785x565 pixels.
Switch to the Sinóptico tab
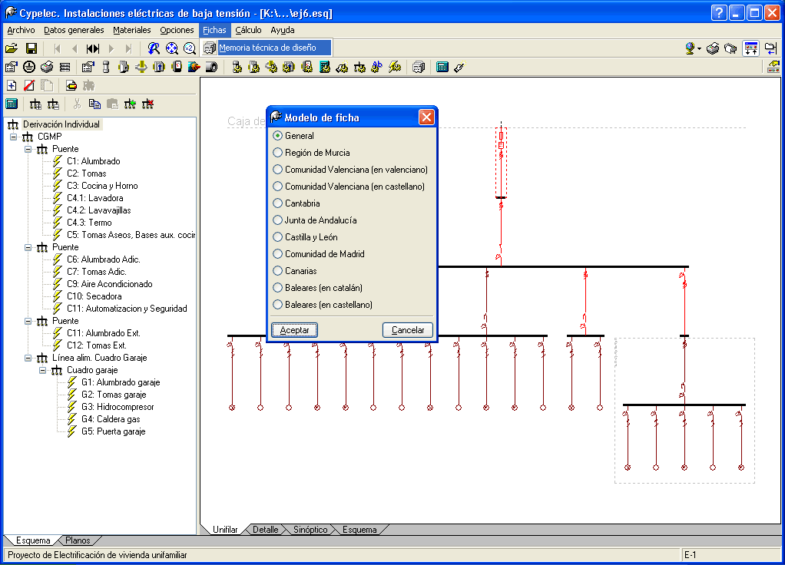[310, 530]
